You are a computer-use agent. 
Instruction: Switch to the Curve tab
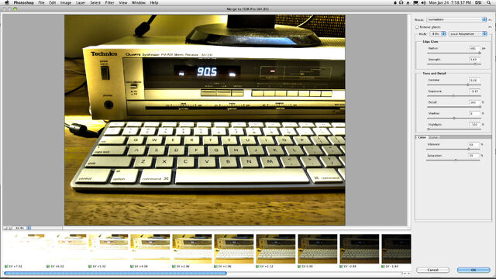pos(434,137)
